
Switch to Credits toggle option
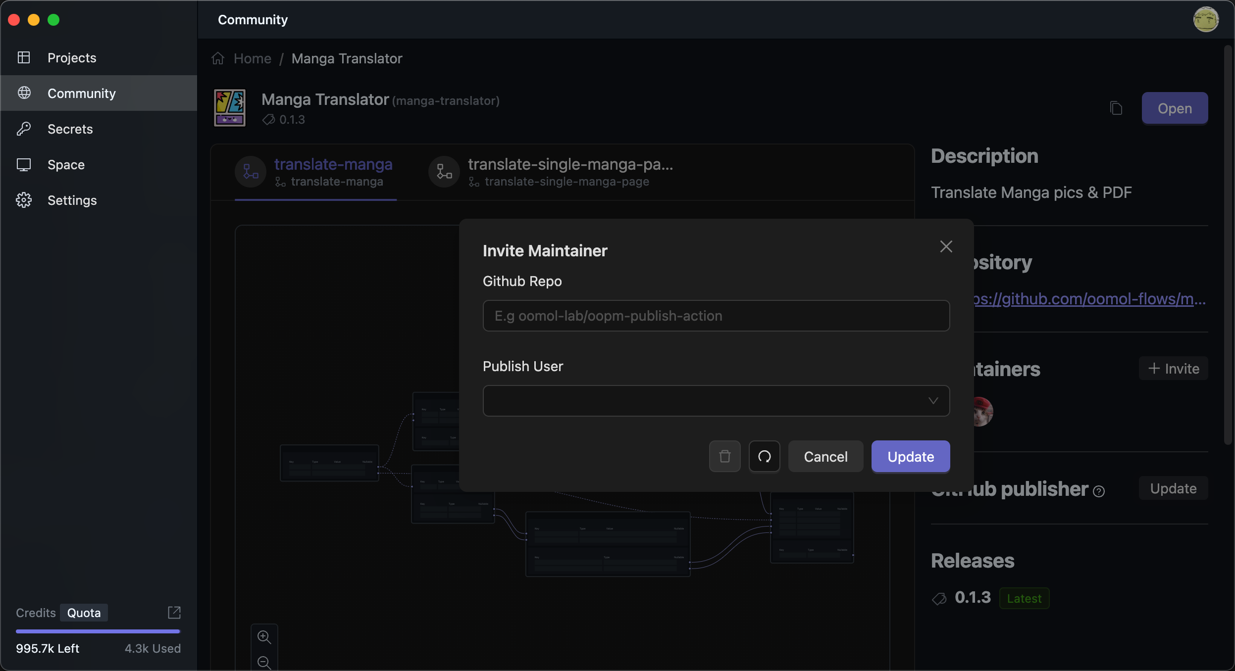point(36,613)
